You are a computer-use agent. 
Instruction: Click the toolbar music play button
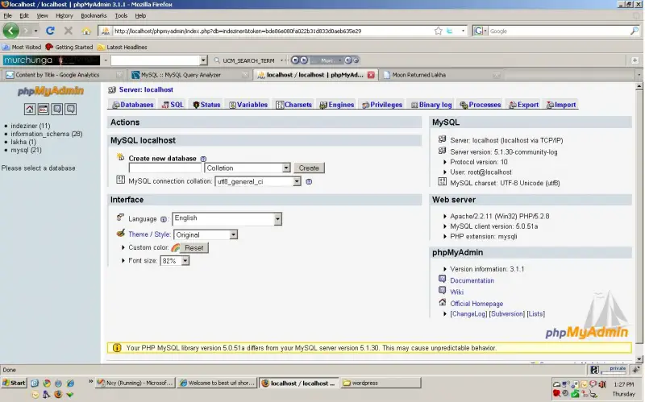pyautogui.click(x=304, y=60)
